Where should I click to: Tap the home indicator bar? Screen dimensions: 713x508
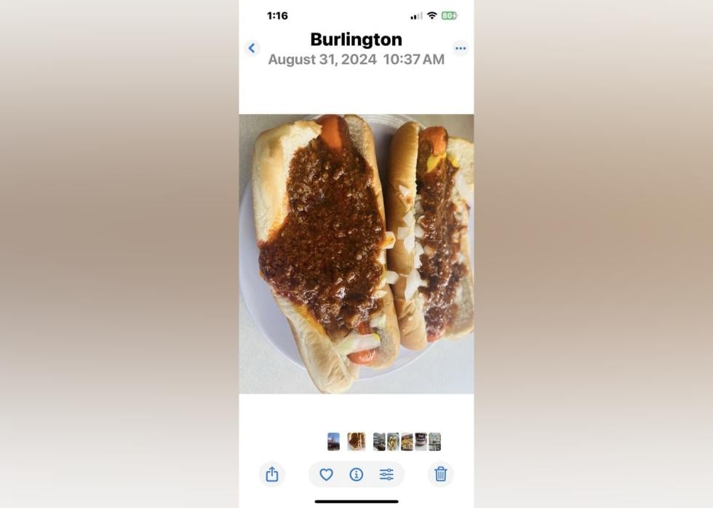point(356,501)
